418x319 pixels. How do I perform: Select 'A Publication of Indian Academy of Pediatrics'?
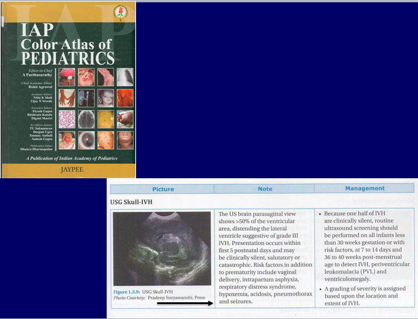point(71,159)
